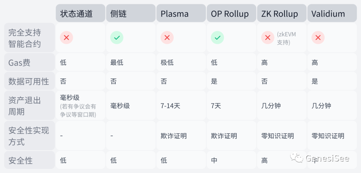Click the 资产退出周期 row label

24,106
